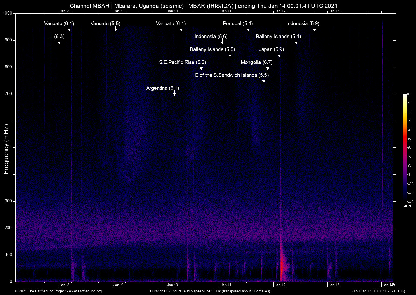This screenshot has width=416, height=295.
Task: Click the arrow under Vanuatu (5.5)
Action: coord(116,29)
